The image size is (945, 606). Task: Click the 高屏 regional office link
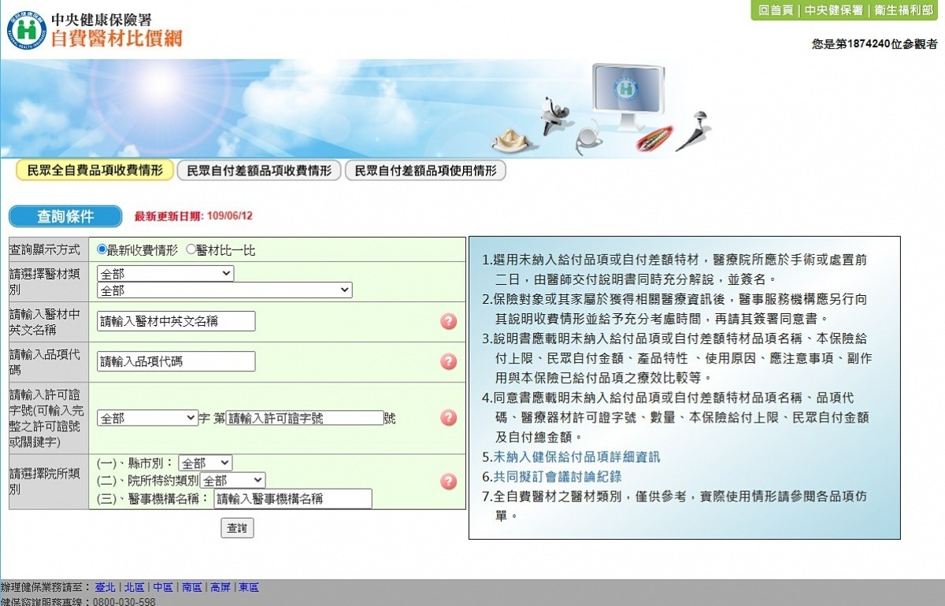220,587
